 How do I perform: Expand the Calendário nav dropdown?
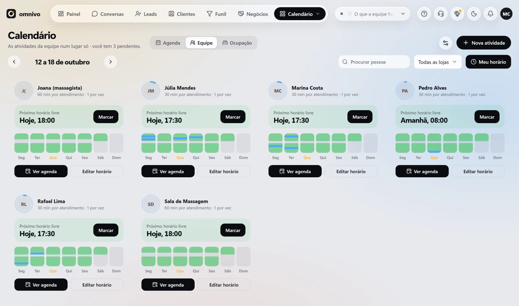[x=300, y=14]
